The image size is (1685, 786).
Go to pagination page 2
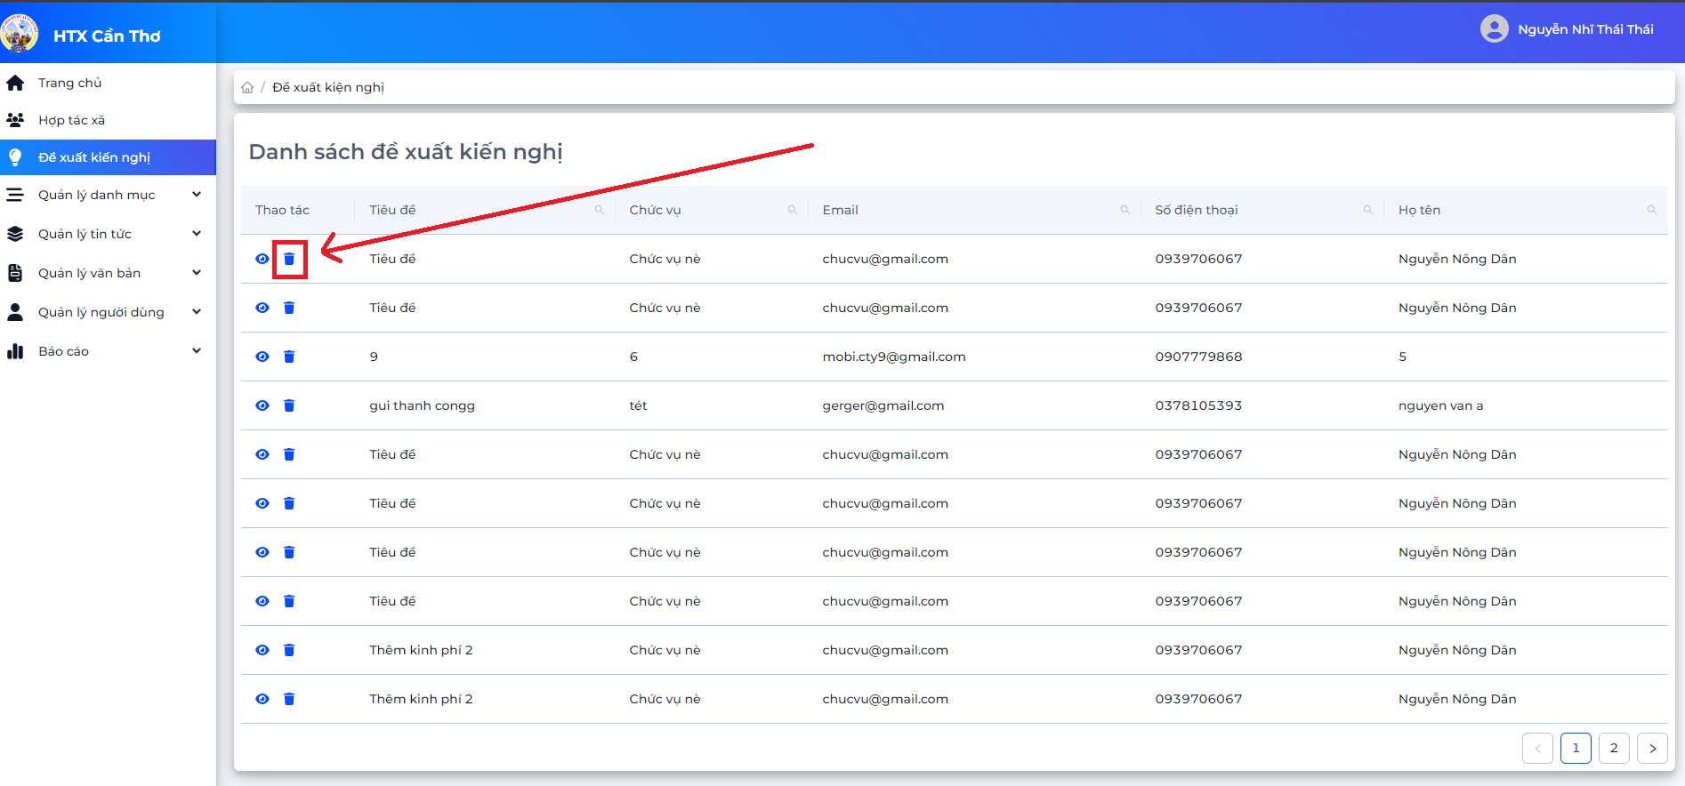pos(1614,748)
